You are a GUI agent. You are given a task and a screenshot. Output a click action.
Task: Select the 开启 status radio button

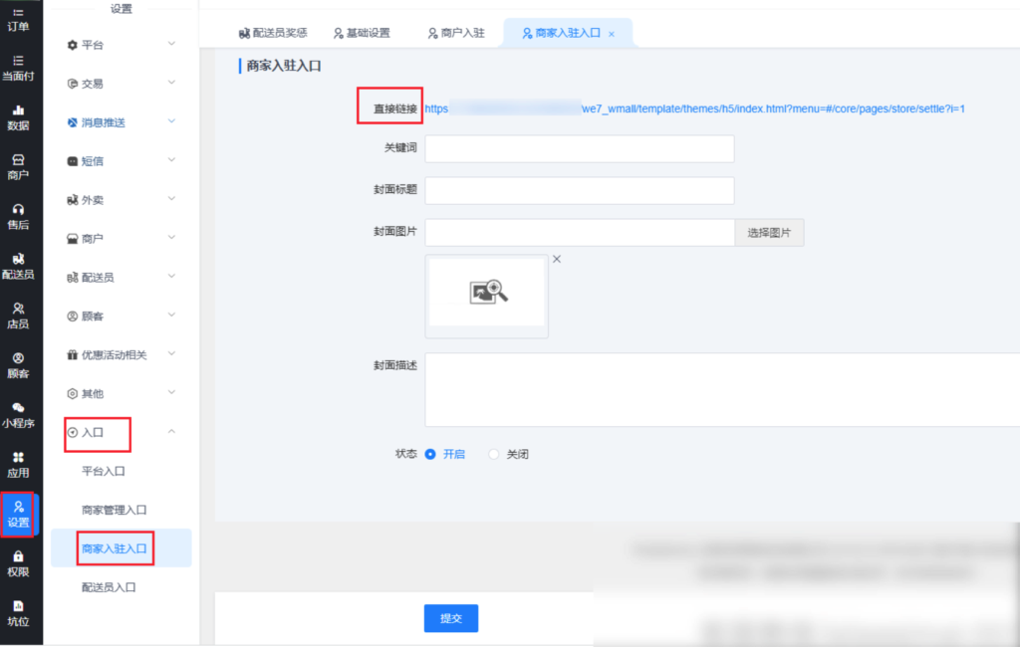coord(430,454)
